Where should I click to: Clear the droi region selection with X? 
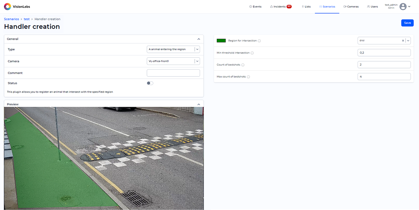tap(403, 41)
